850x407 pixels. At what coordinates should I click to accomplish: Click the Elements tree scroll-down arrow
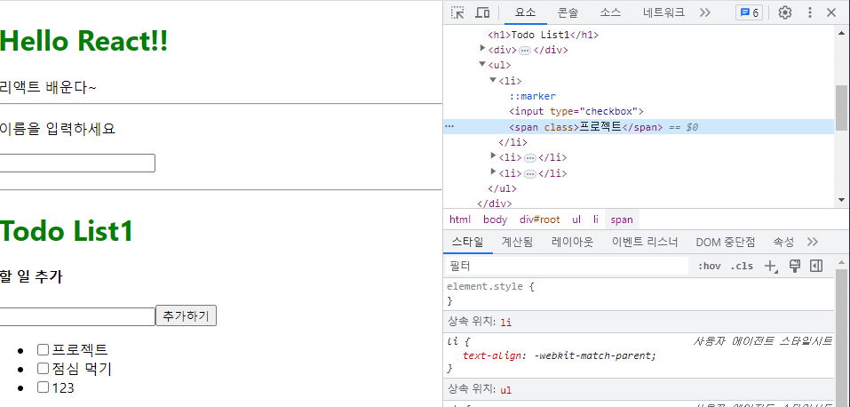[x=841, y=199]
